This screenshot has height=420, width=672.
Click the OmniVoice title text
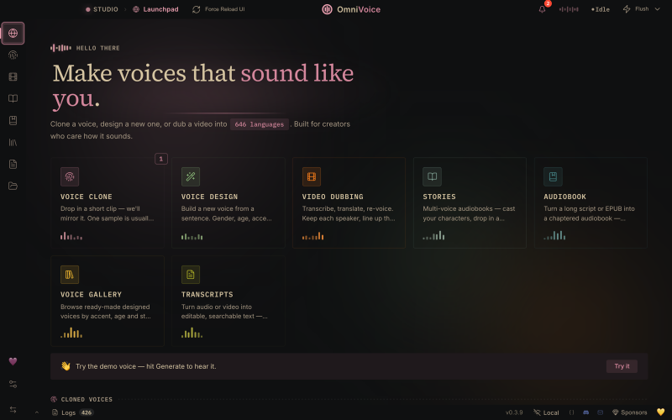359,9
